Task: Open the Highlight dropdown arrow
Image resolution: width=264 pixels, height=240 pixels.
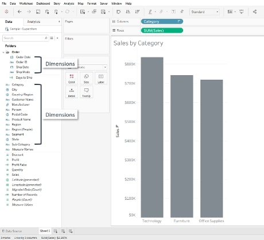Action: (x=155, y=12)
